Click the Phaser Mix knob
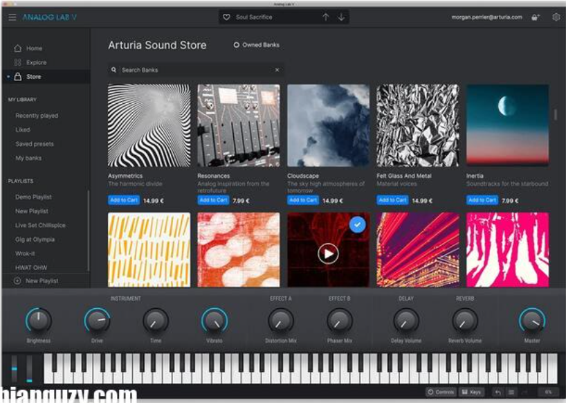 coord(339,321)
